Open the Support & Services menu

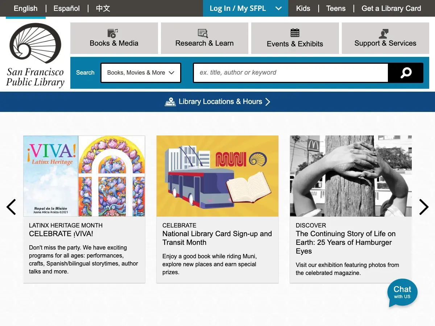tap(385, 38)
